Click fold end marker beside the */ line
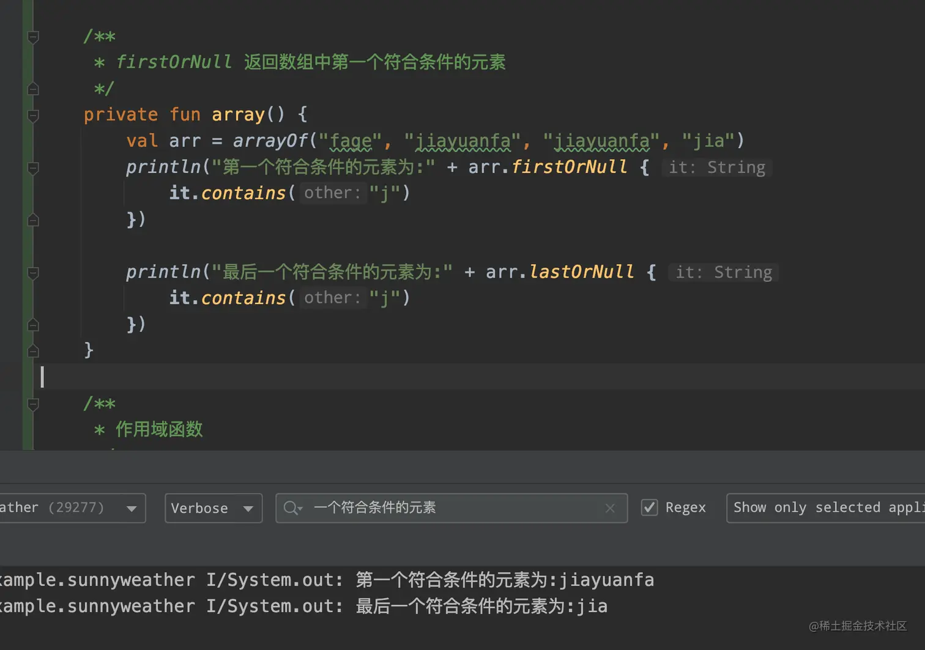 click(34, 89)
